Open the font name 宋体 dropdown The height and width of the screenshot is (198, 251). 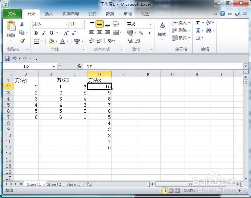click(66, 24)
